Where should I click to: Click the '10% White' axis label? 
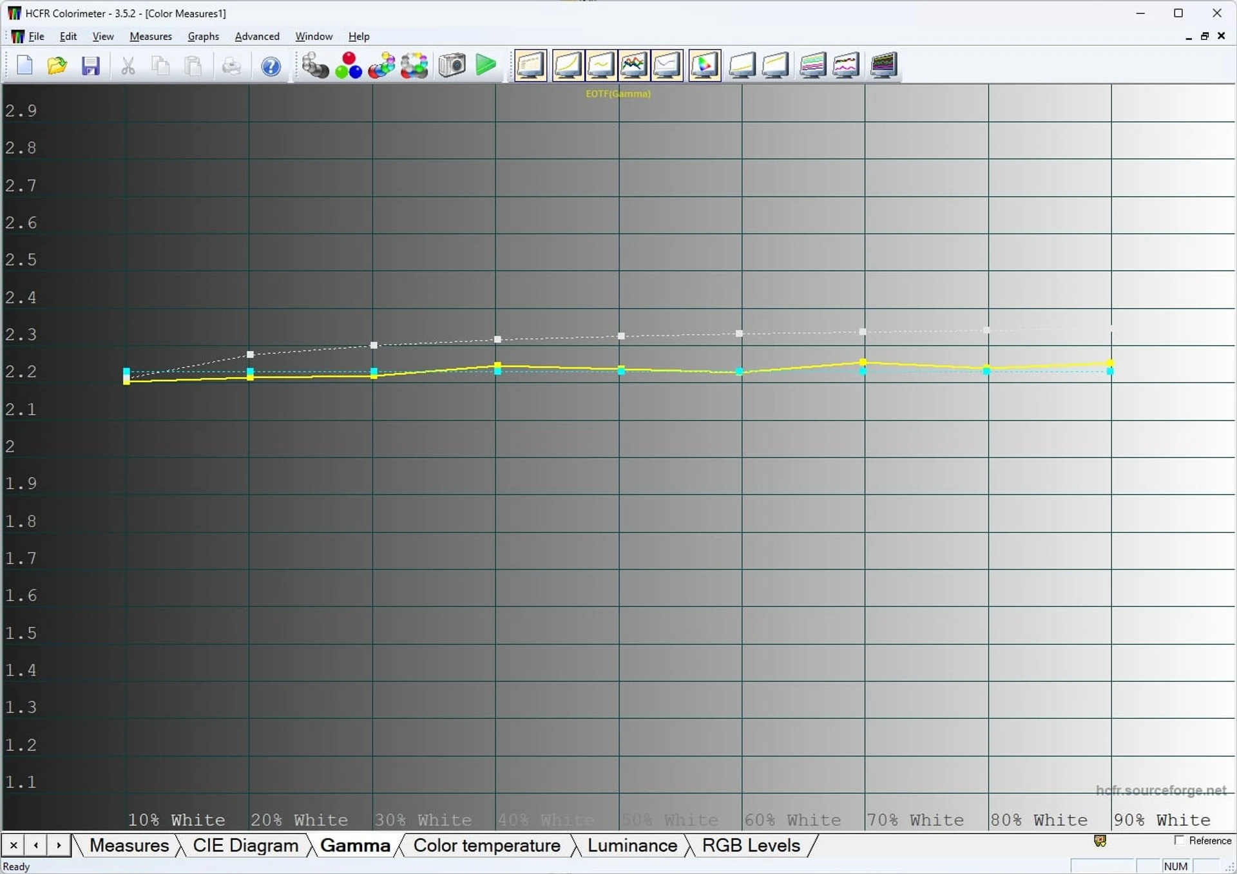click(177, 819)
